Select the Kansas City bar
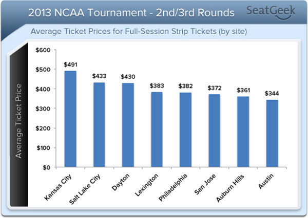The width and height of the screenshot is (308, 218). point(70,119)
